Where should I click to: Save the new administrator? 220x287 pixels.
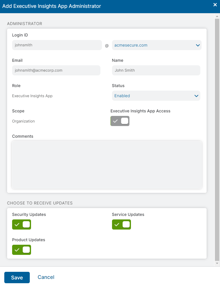pyautogui.click(x=17, y=277)
